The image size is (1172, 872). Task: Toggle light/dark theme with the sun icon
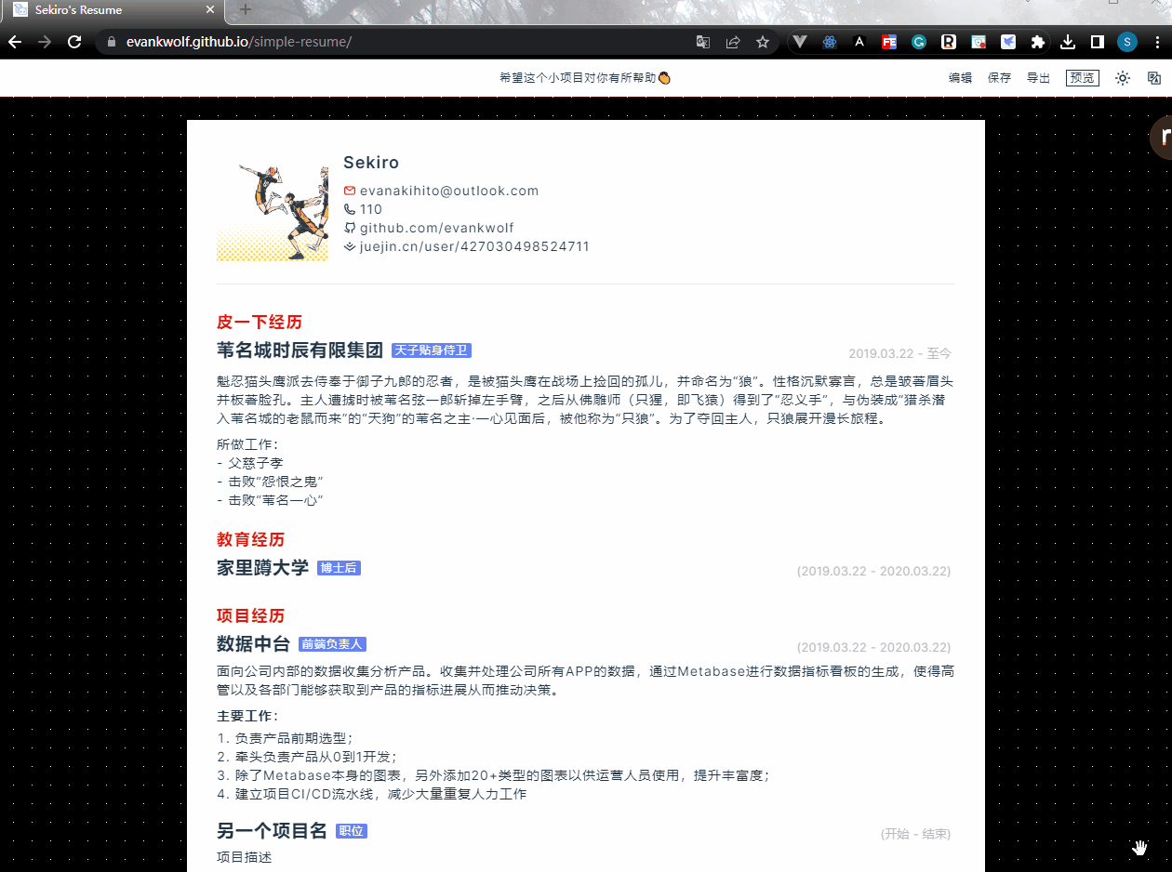tap(1122, 78)
